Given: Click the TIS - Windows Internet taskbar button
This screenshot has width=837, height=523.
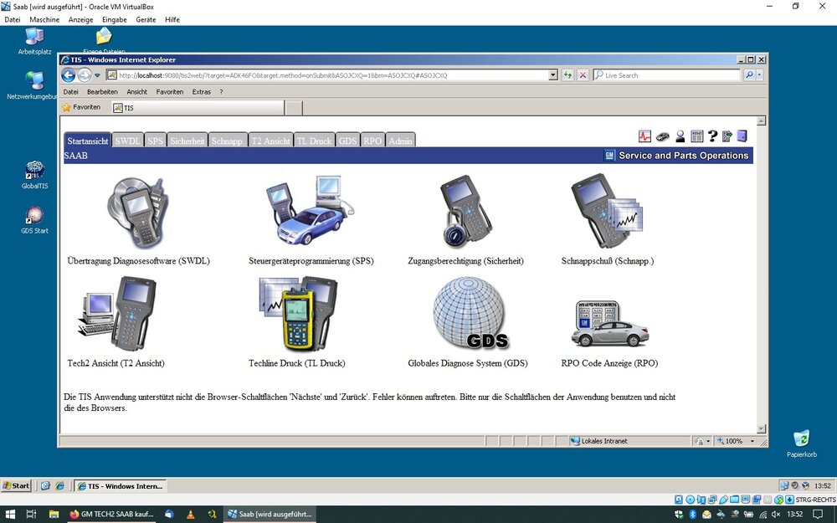Looking at the screenshot, I should coord(120,485).
